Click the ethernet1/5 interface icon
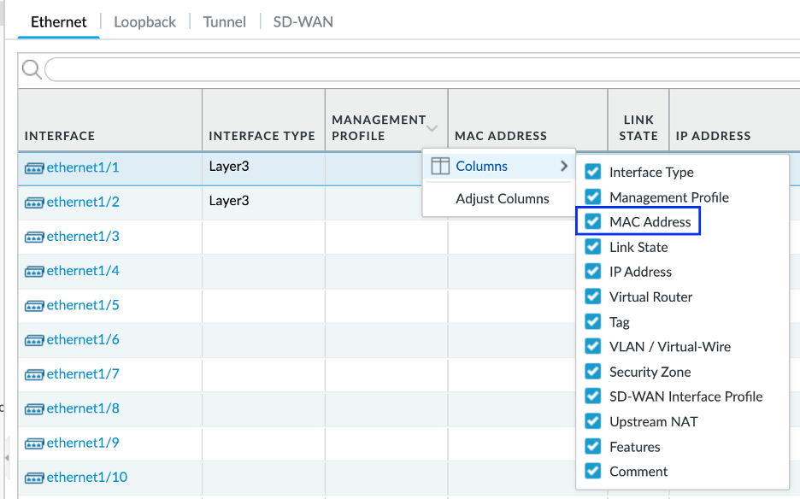Viewport: 800px width, 499px height. (34, 305)
